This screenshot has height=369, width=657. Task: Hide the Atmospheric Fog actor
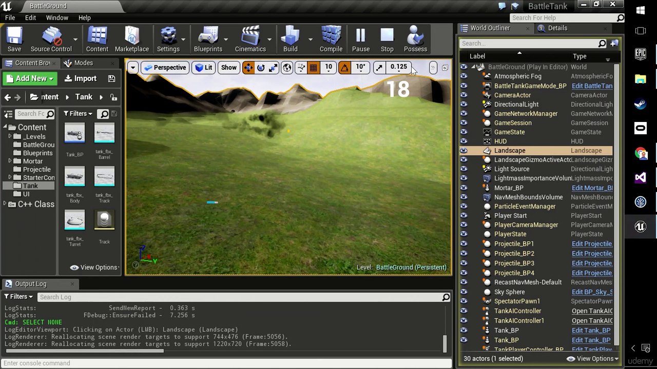[x=464, y=76]
